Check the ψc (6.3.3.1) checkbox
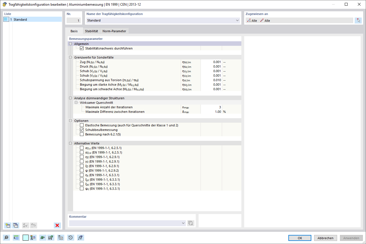 pos(82,189)
